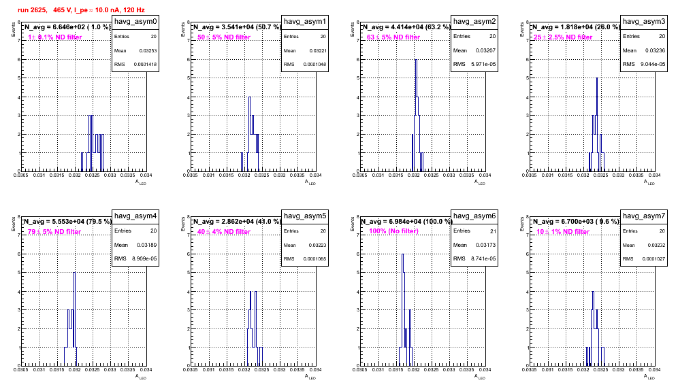678x389 pixels.
Task: Select the havg_asym0 stats box title
Action: point(135,22)
